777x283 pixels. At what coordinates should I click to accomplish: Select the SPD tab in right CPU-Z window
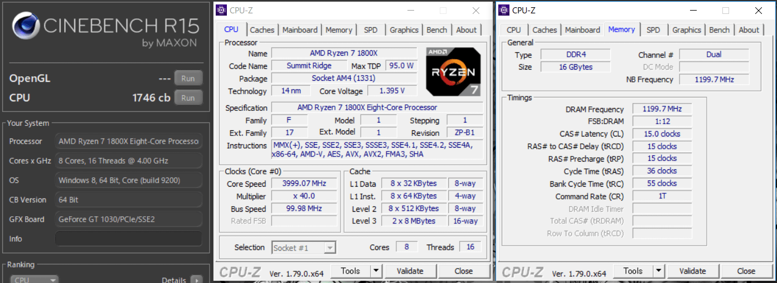click(x=653, y=30)
